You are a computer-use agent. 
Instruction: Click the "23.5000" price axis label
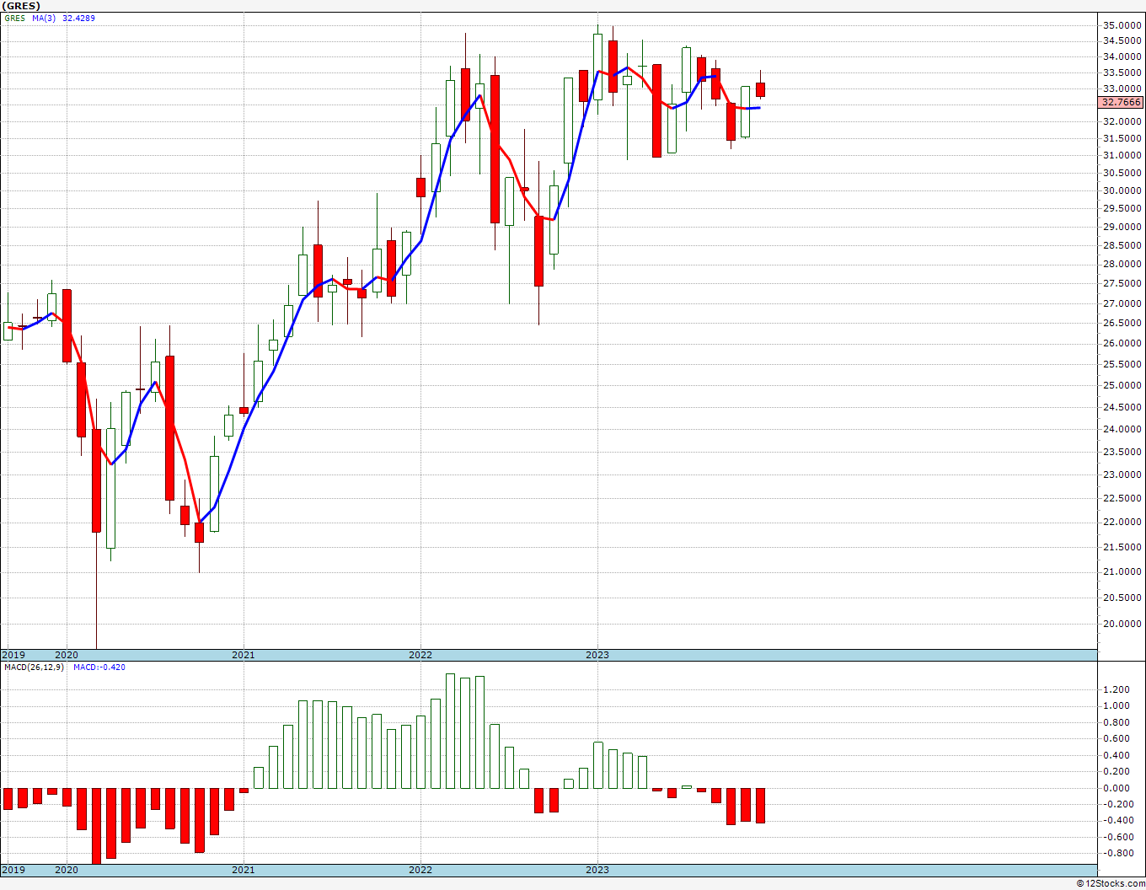1122,453
